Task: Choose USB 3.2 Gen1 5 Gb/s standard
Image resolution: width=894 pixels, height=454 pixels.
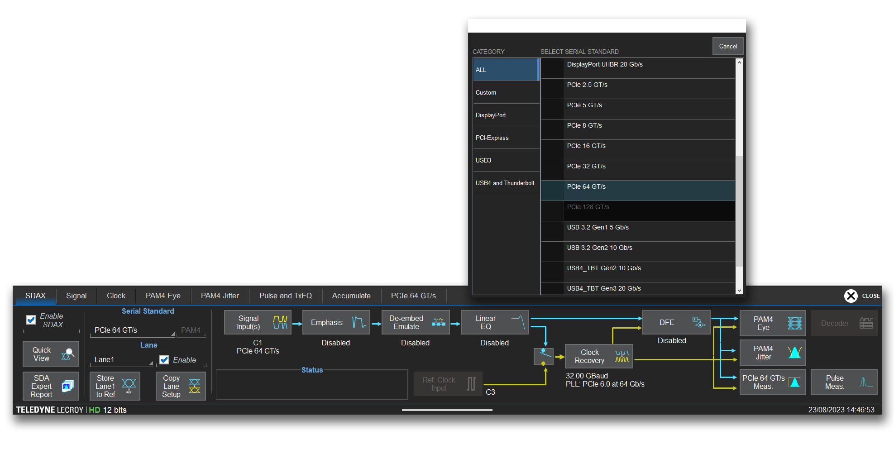Action: [638, 231]
